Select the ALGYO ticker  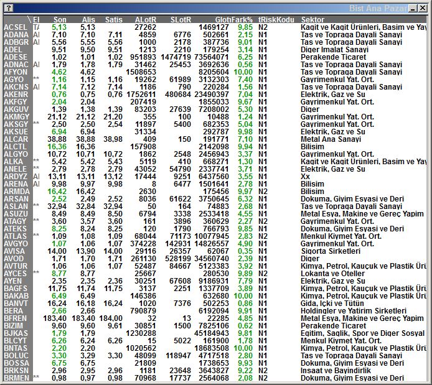click(16, 154)
